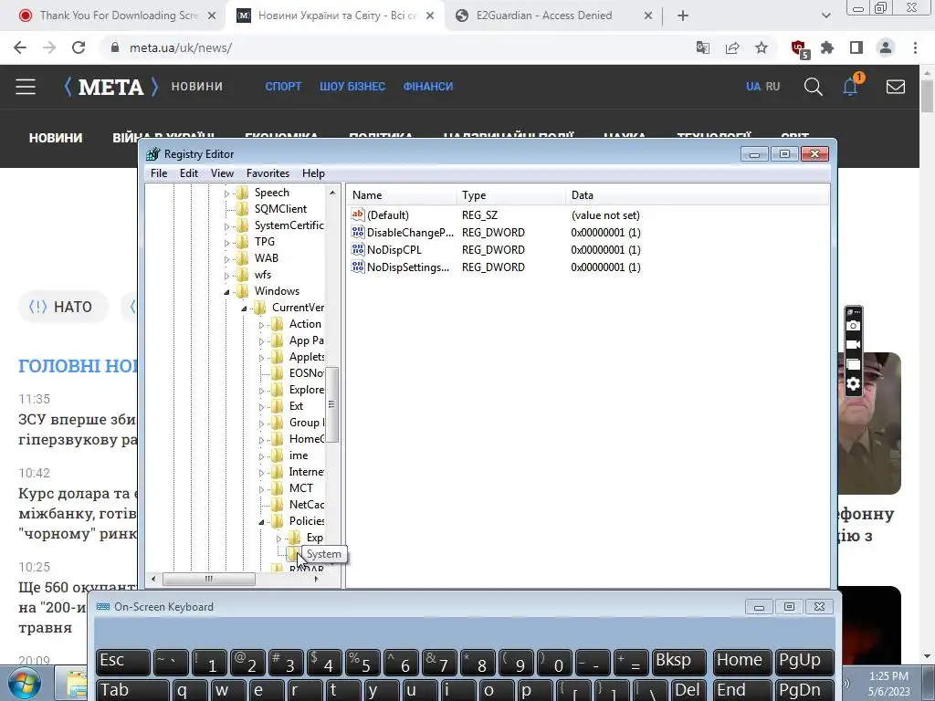The height and width of the screenshot is (701, 935).
Task: Open the File menu in Registry Editor
Action: pyautogui.click(x=159, y=173)
